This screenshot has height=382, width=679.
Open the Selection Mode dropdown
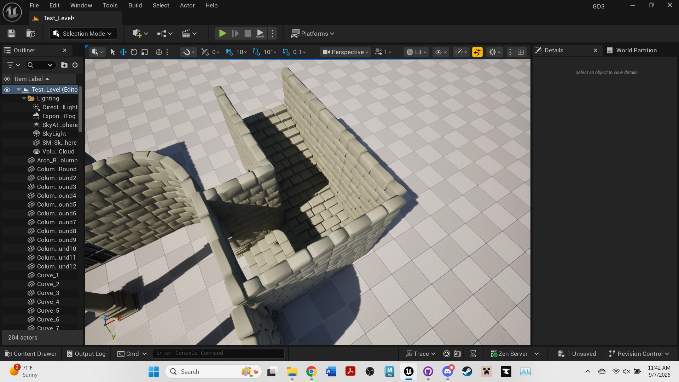(83, 34)
